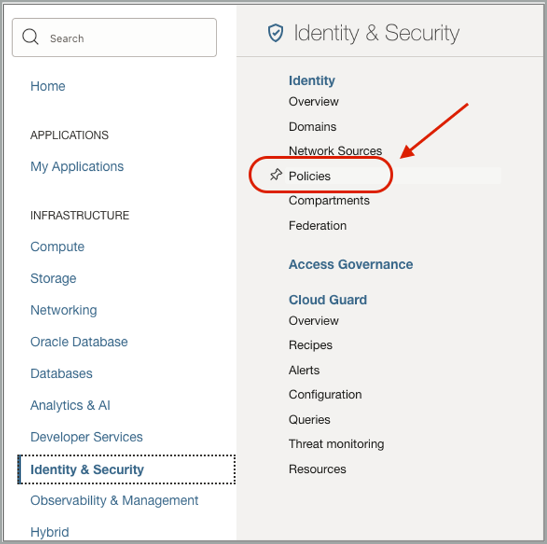The height and width of the screenshot is (544, 547).
Task: Select Storage in the navigation menu
Action: [53, 278]
